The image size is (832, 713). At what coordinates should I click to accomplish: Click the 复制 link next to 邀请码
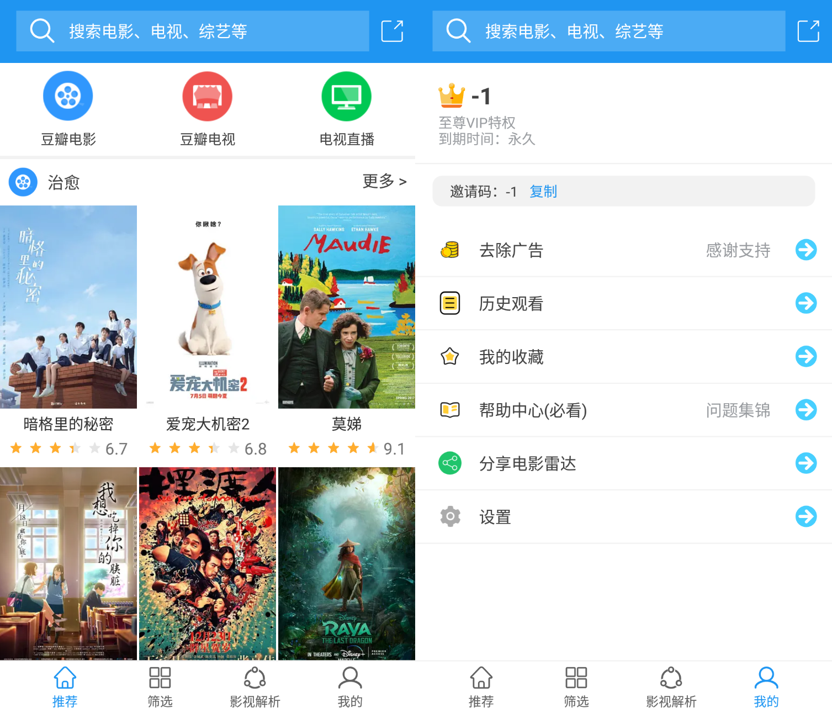pos(543,191)
